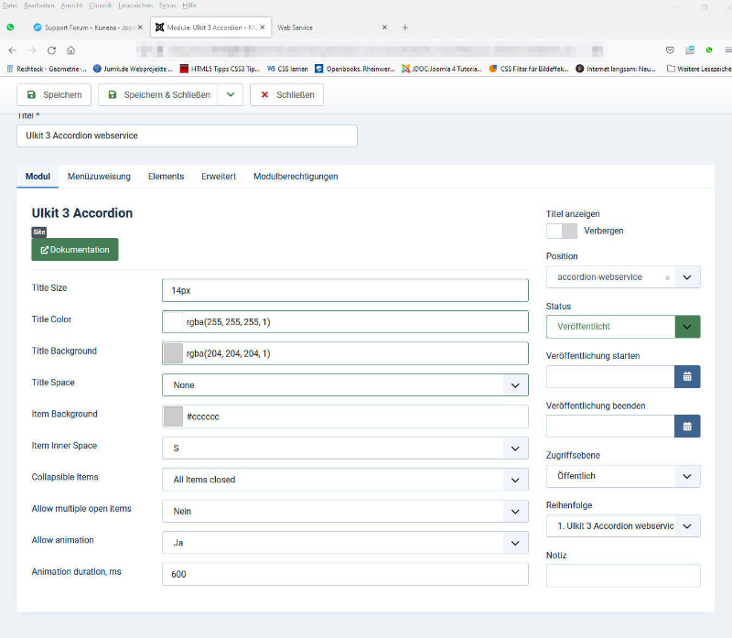Switch to the Modul tab

38,177
